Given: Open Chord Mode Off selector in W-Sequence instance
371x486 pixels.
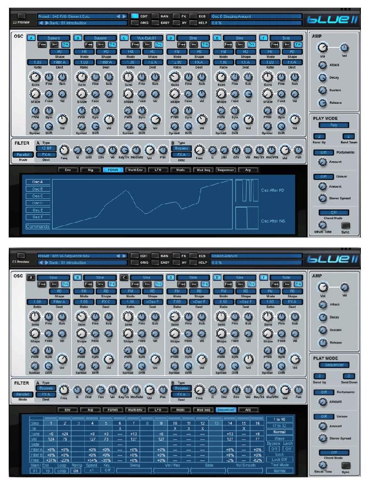Looking at the screenshot, I should coord(334,453).
